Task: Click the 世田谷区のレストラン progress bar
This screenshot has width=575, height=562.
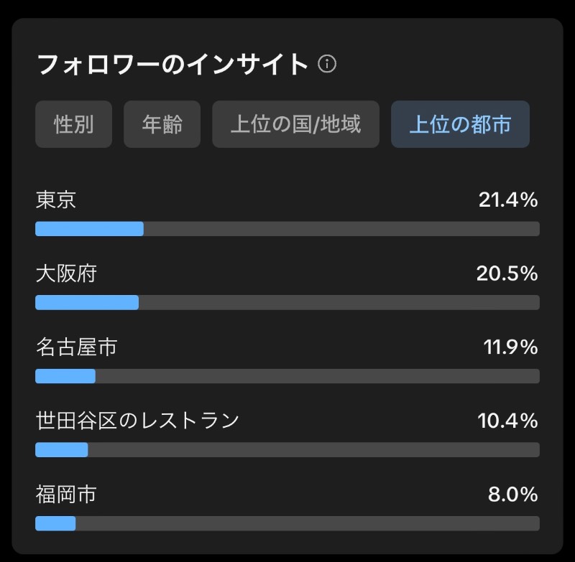Action: [287, 449]
